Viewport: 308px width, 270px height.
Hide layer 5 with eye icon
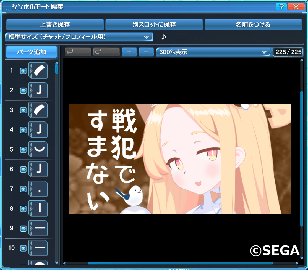[x=23, y=150]
